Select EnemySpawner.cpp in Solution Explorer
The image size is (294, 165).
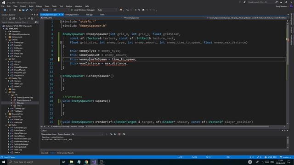(25, 98)
